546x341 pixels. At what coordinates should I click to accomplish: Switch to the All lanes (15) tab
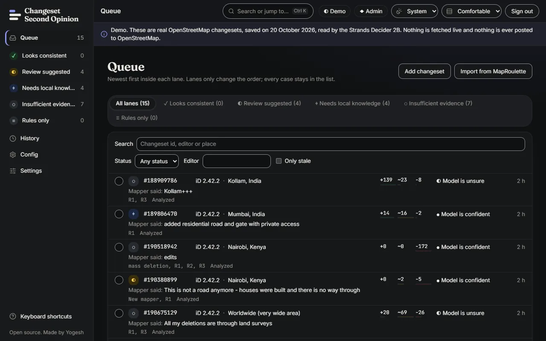coord(133,104)
